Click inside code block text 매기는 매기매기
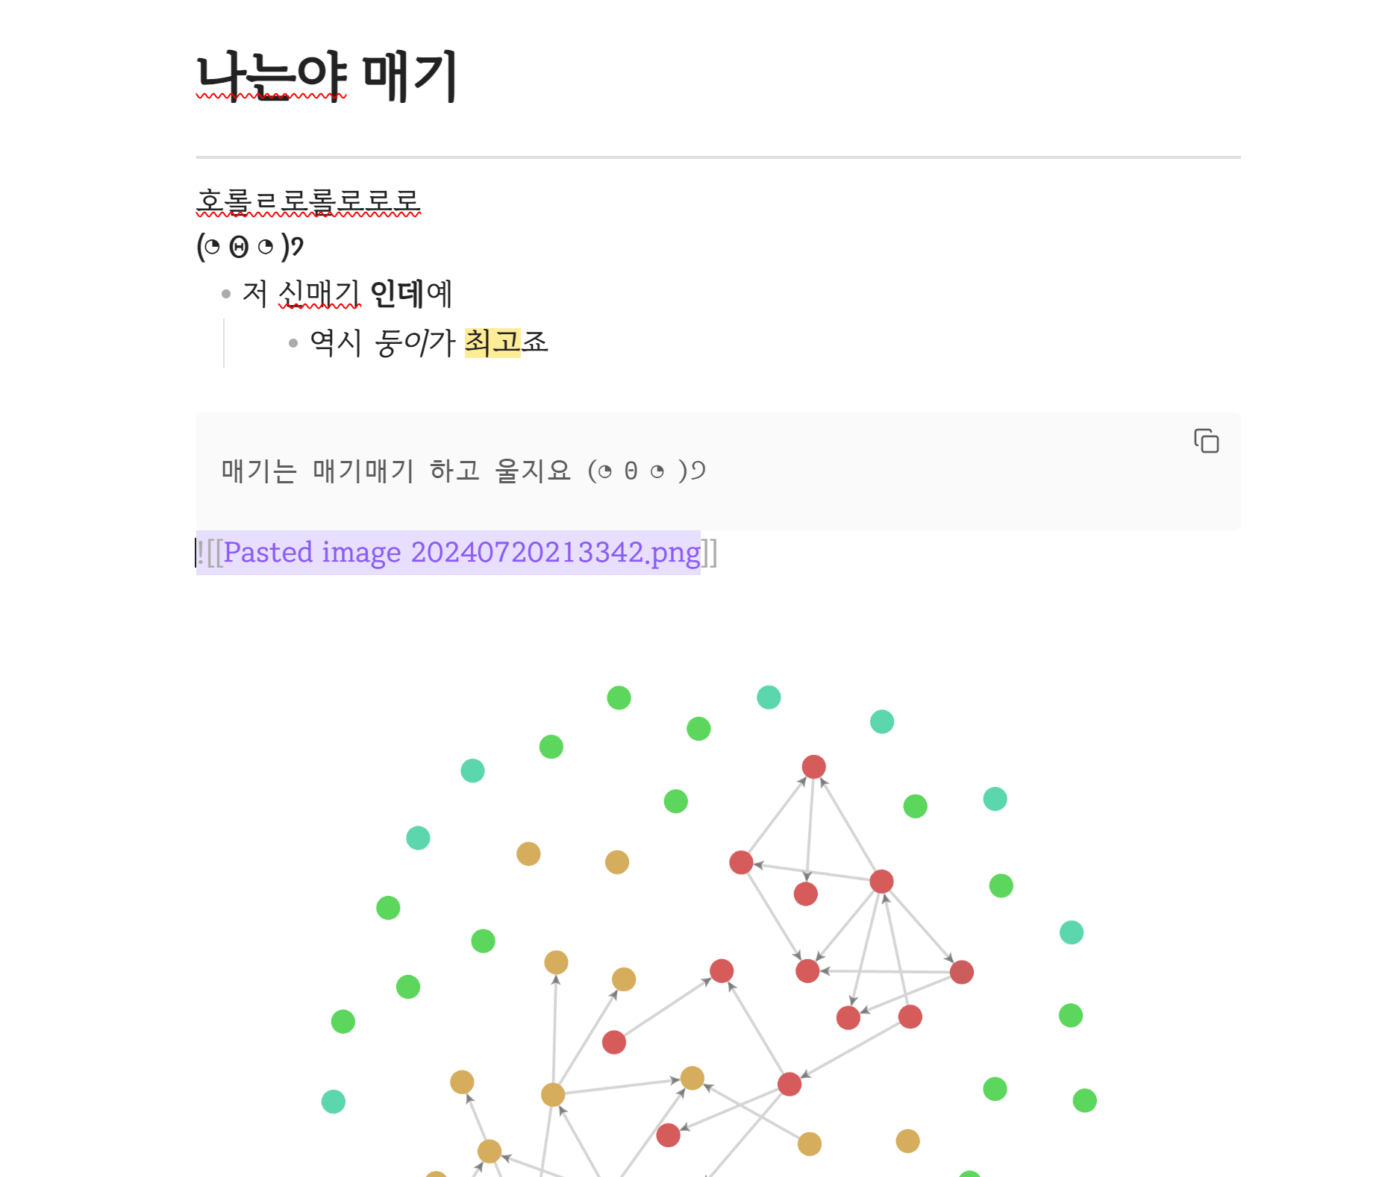Screen dimensions: 1385x1177 coord(317,471)
